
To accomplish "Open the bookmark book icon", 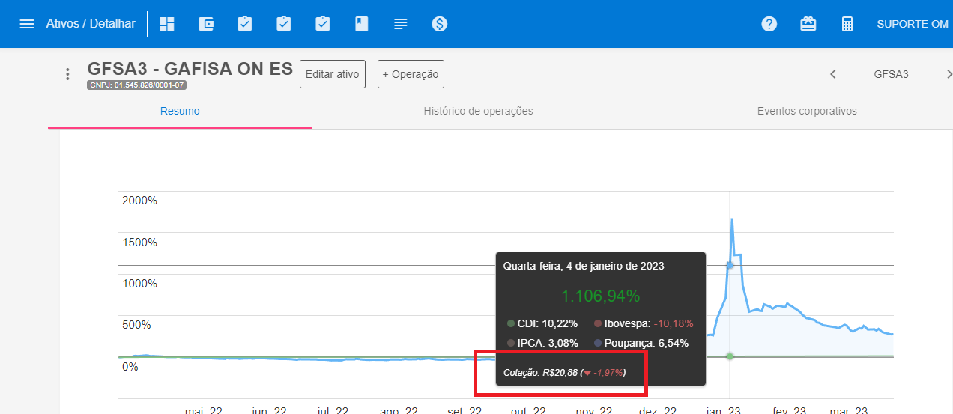I will 362,24.
